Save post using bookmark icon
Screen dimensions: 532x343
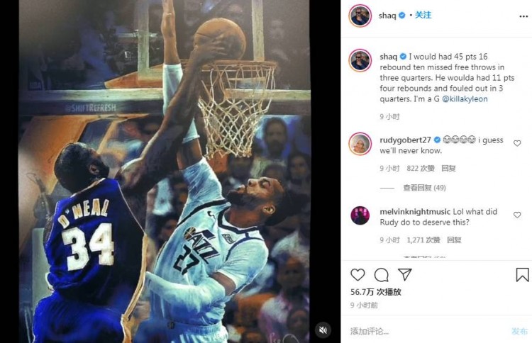(522, 275)
